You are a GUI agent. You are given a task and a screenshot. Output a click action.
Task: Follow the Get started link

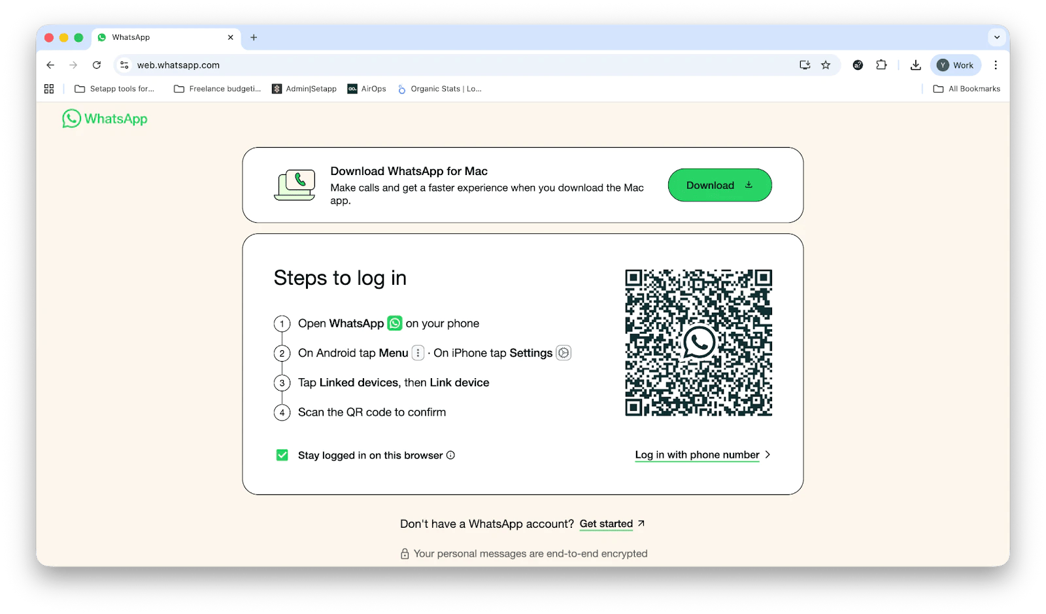606,524
